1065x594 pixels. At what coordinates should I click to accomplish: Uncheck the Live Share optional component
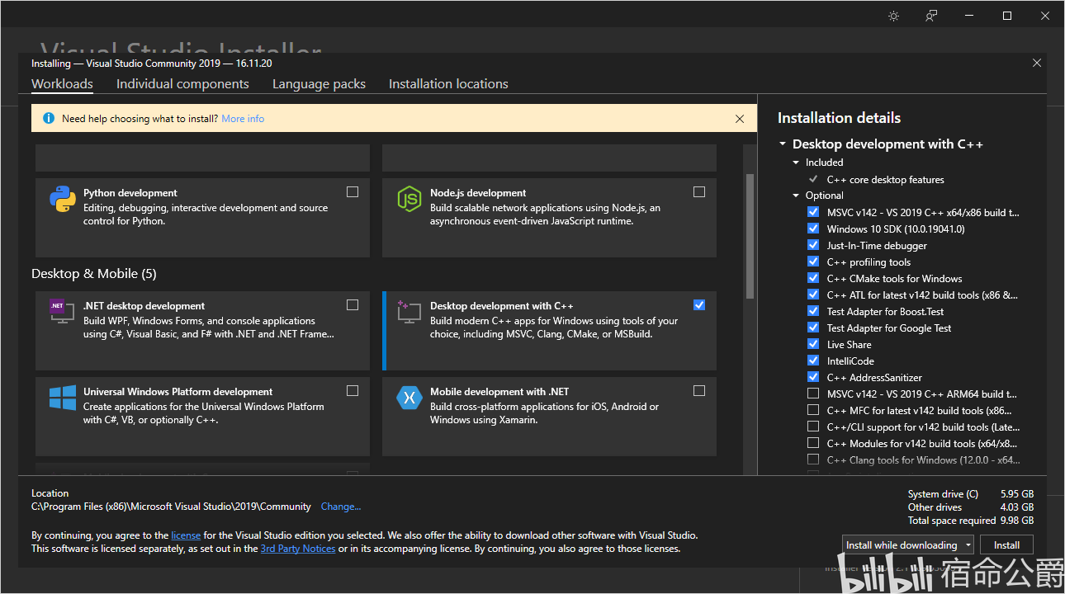[x=813, y=345]
